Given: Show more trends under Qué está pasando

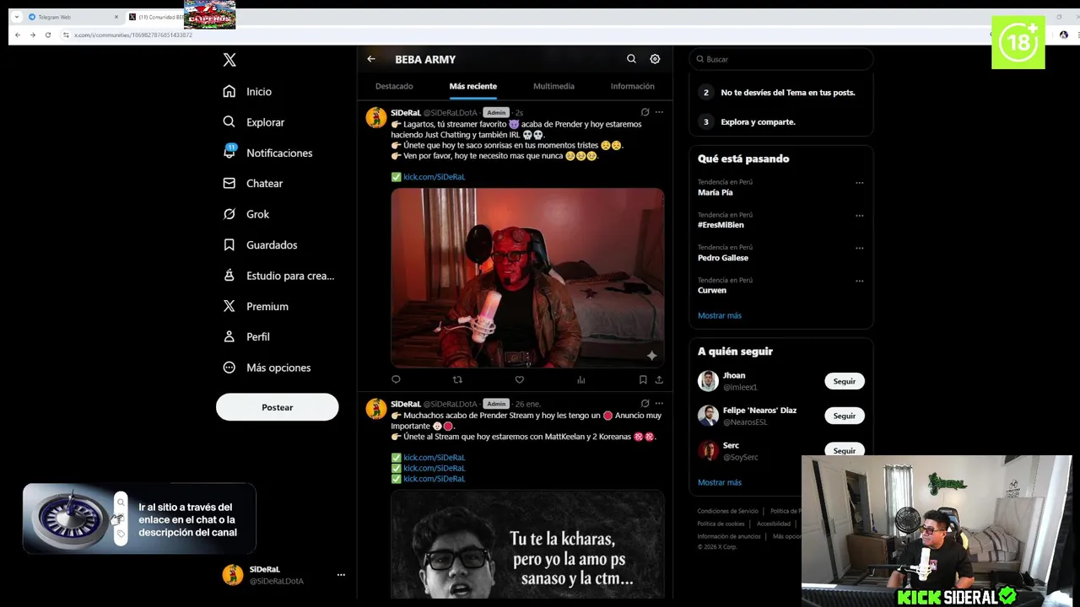Looking at the screenshot, I should [720, 315].
